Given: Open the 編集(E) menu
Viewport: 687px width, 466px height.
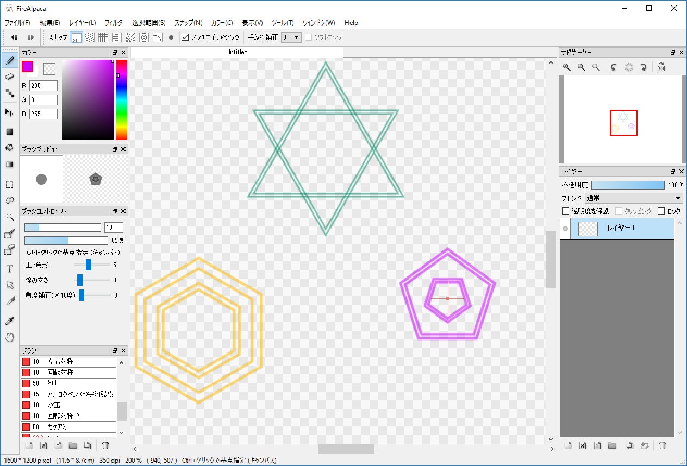Looking at the screenshot, I should tap(50, 23).
